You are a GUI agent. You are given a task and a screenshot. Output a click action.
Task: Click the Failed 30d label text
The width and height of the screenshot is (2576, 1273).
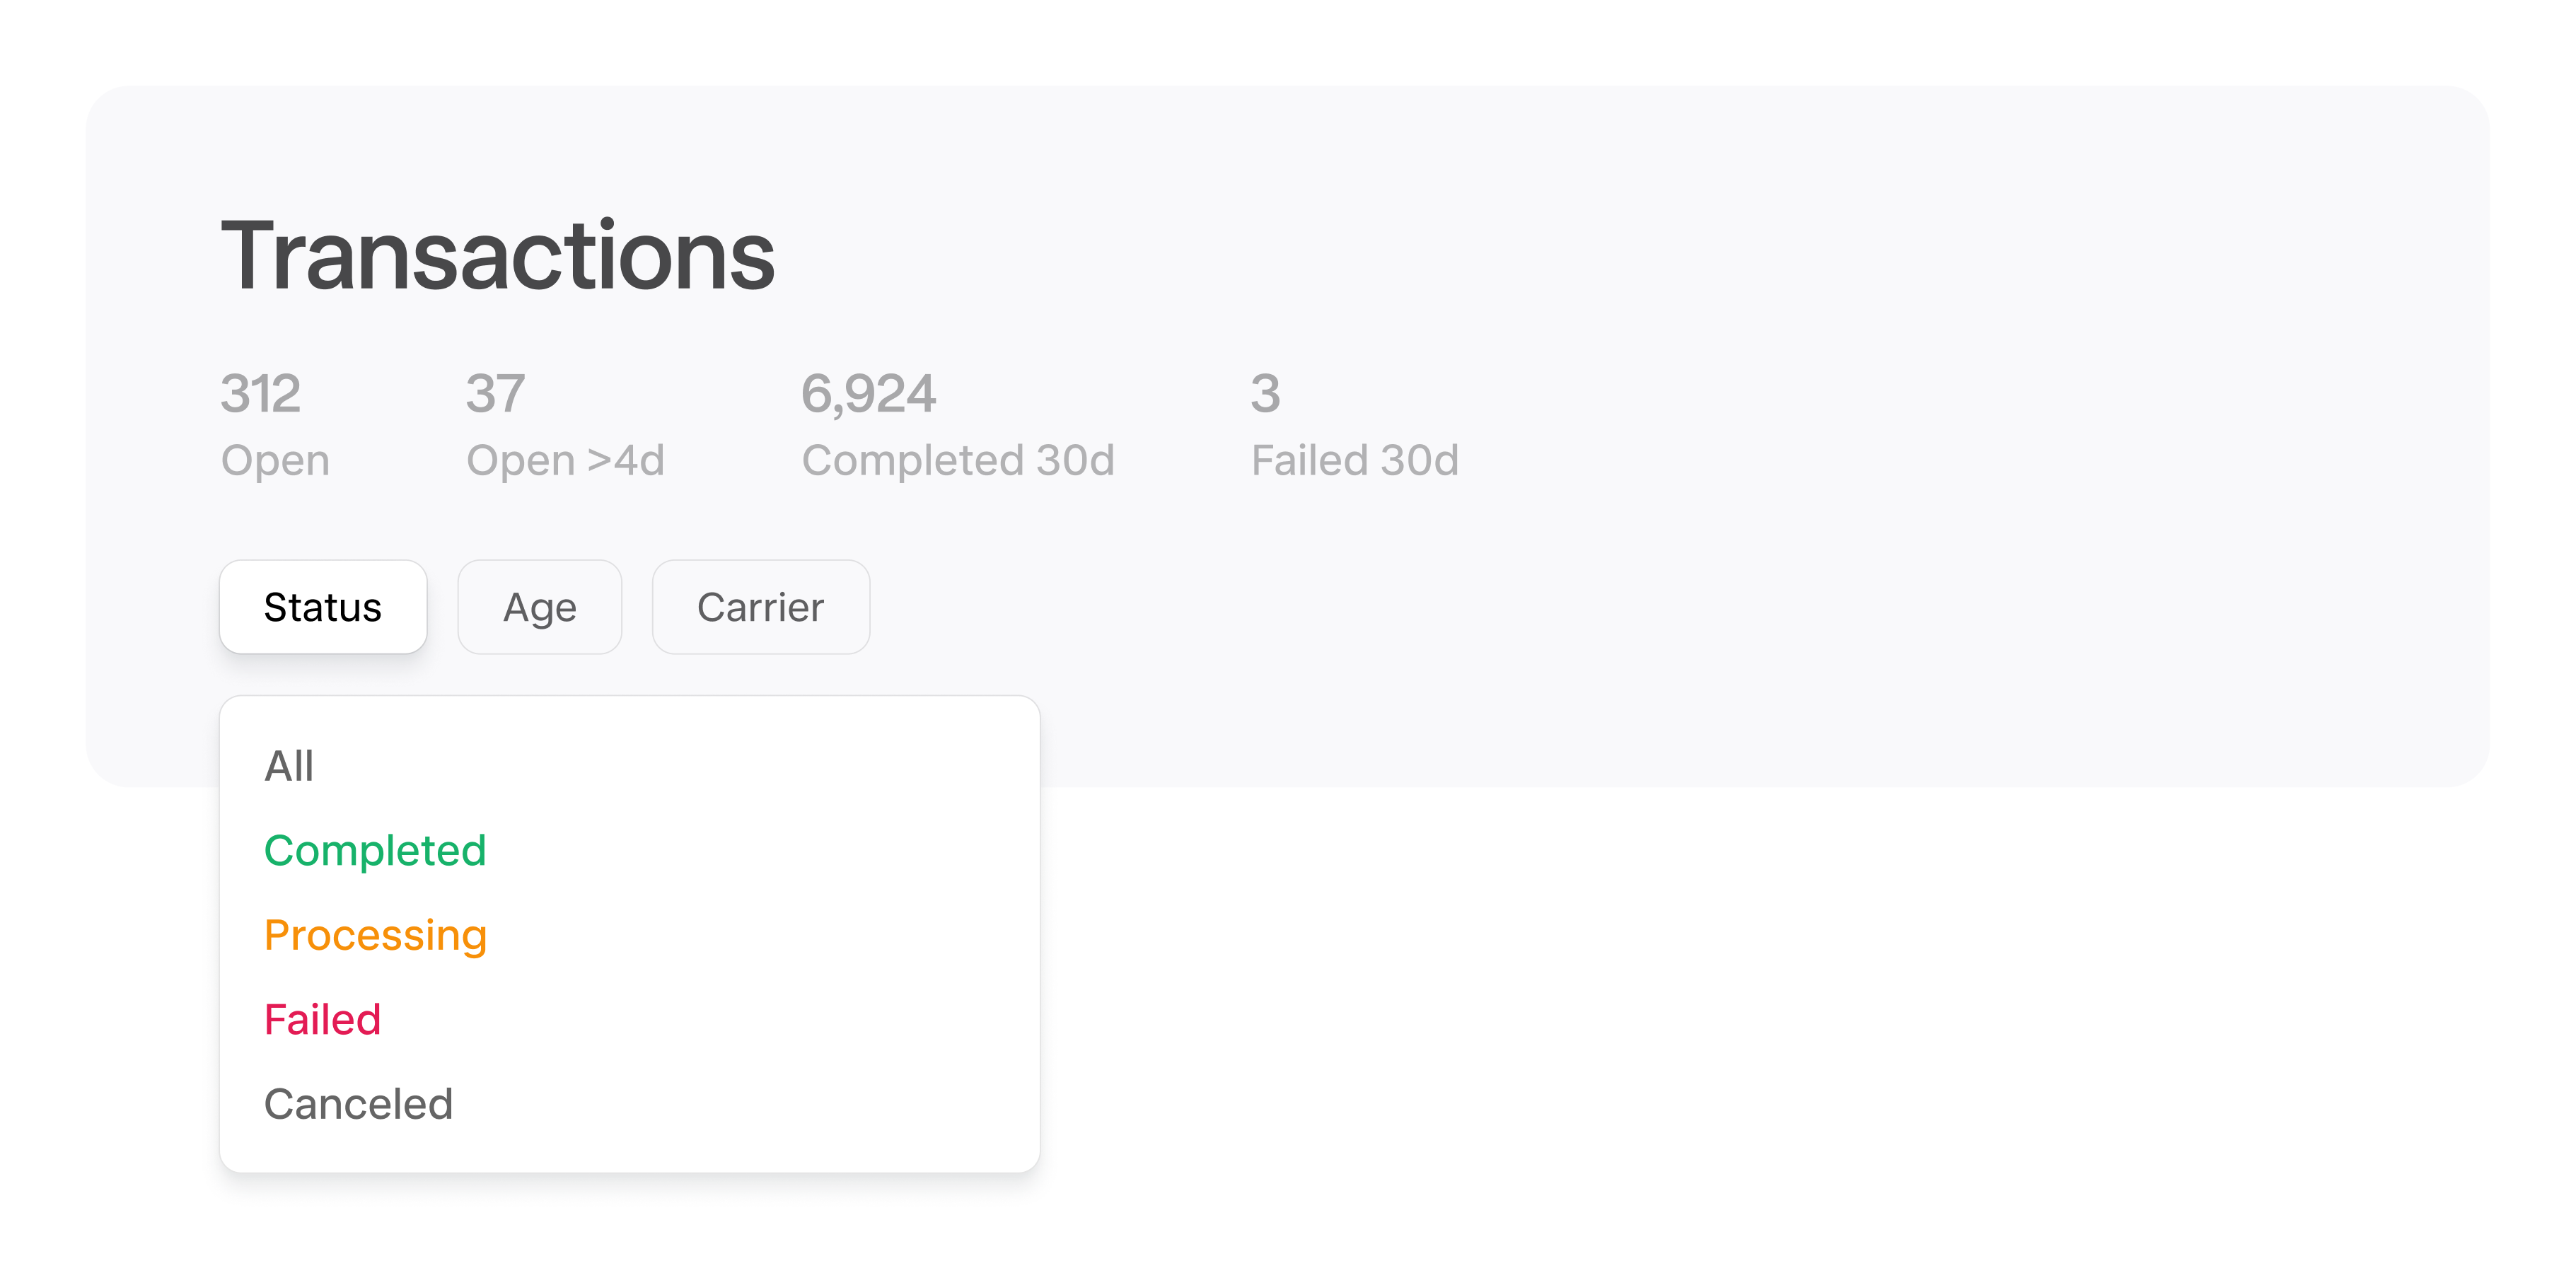click(1355, 461)
